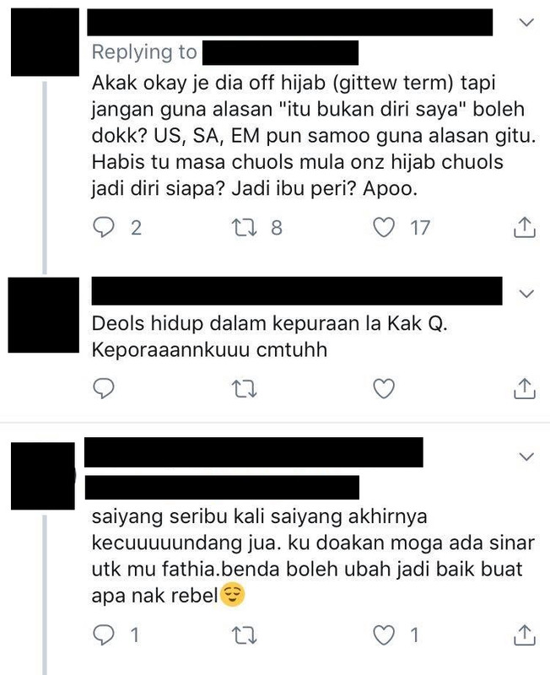Share the 'Akak okay je' tweet

[x=524, y=227]
